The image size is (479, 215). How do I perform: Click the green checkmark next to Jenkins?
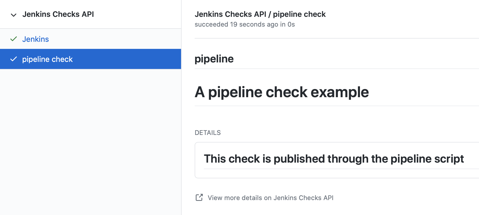tap(14, 39)
